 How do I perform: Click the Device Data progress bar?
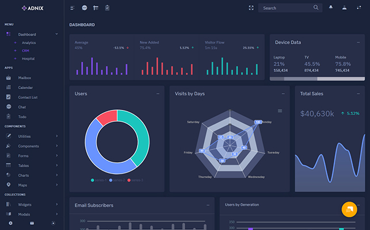[x=317, y=79]
